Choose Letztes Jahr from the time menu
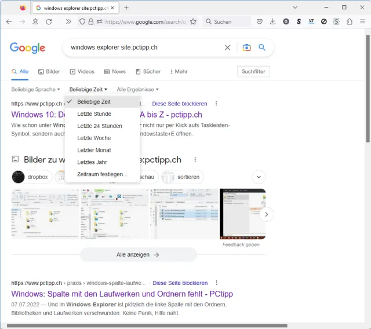Viewport: 371px width, 329px height. coord(103,162)
